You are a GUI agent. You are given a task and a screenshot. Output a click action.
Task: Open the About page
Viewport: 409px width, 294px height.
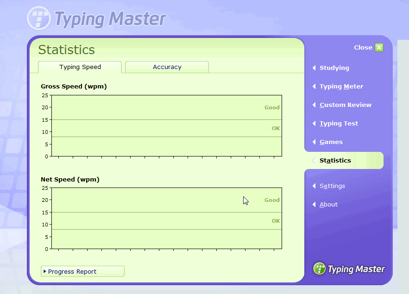click(328, 204)
